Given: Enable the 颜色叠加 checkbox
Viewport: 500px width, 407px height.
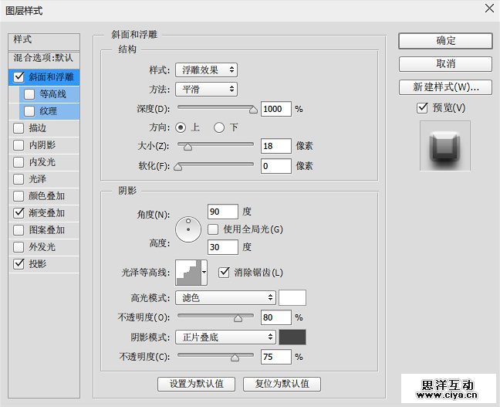Looking at the screenshot, I should 19,195.
